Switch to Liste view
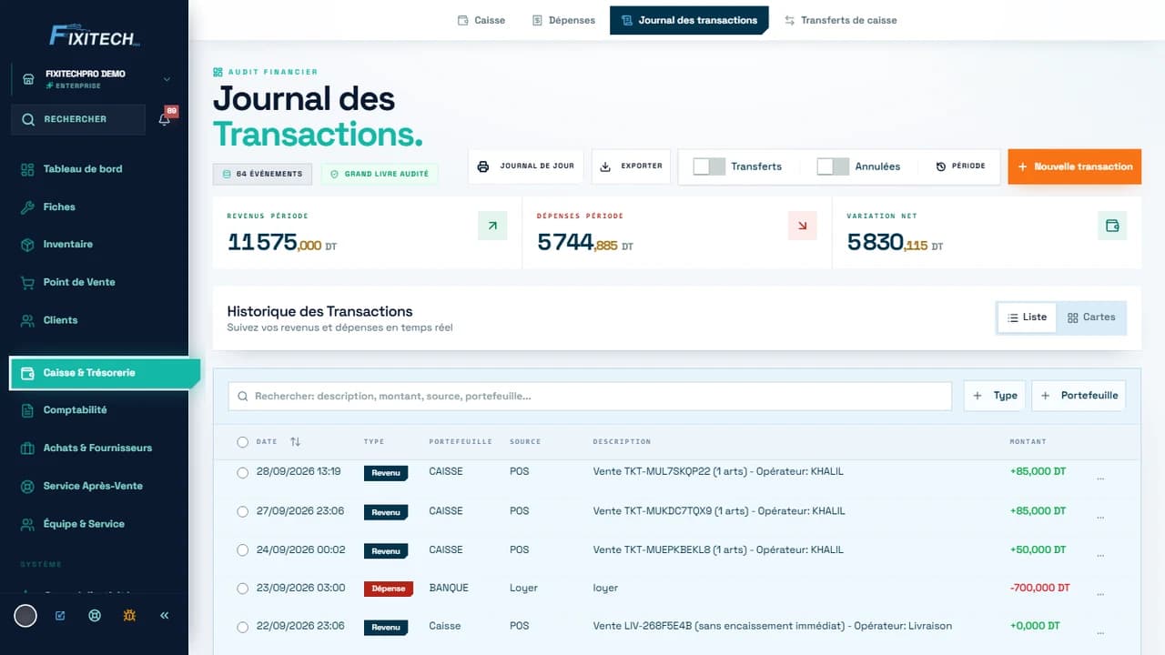The width and height of the screenshot is (1165, 655). (1027, 317)
